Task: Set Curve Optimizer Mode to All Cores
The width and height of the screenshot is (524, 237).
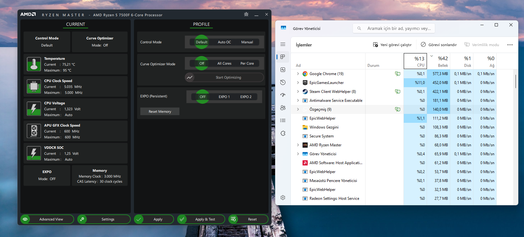Action: coord(224,63)
